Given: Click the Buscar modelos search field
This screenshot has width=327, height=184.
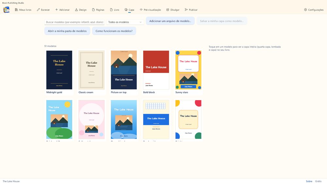Looking at the screenshot, I should pos(75,22).
